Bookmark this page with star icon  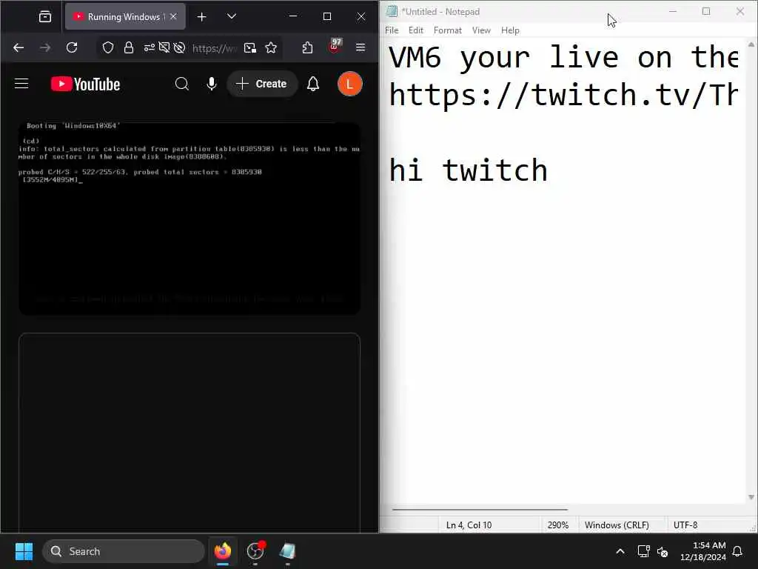[x=271, y=47]
